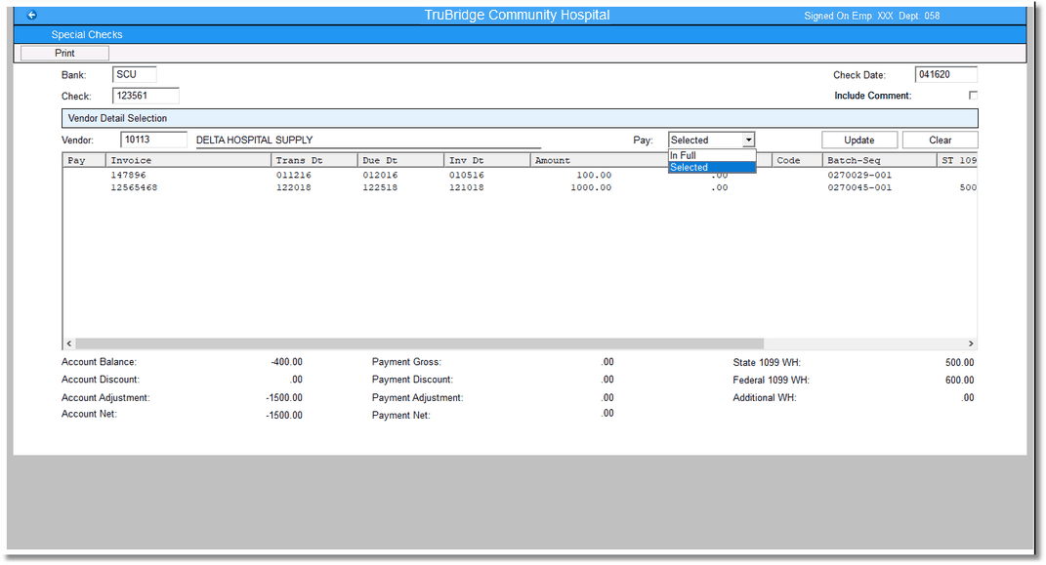Screen dimensions: 1046x565
Task: Toggle the Include Comment checkbox
Action: click(x=974, y=96)
